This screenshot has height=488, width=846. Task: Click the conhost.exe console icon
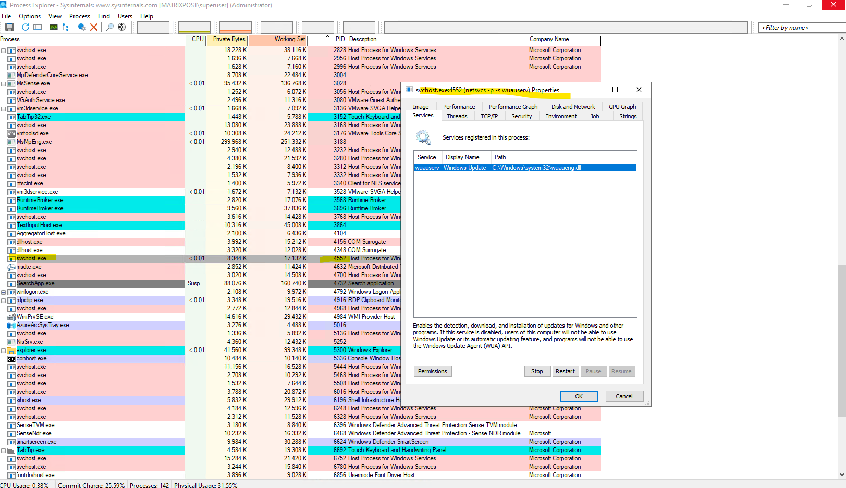[x=11, y=358]
